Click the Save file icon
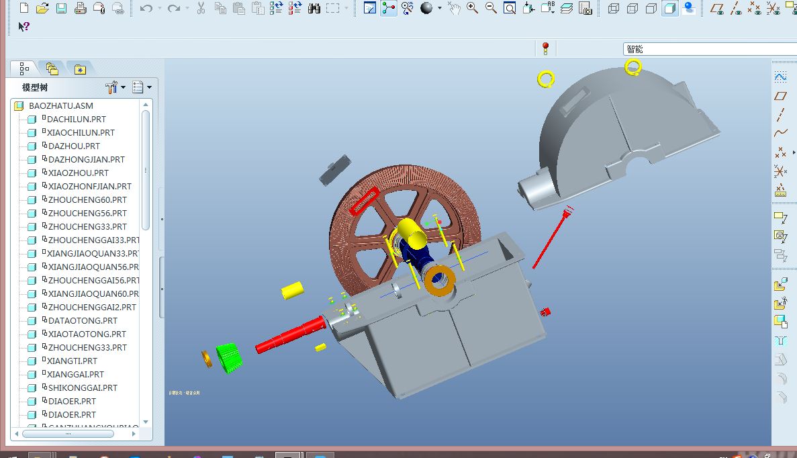 point(62,8)
